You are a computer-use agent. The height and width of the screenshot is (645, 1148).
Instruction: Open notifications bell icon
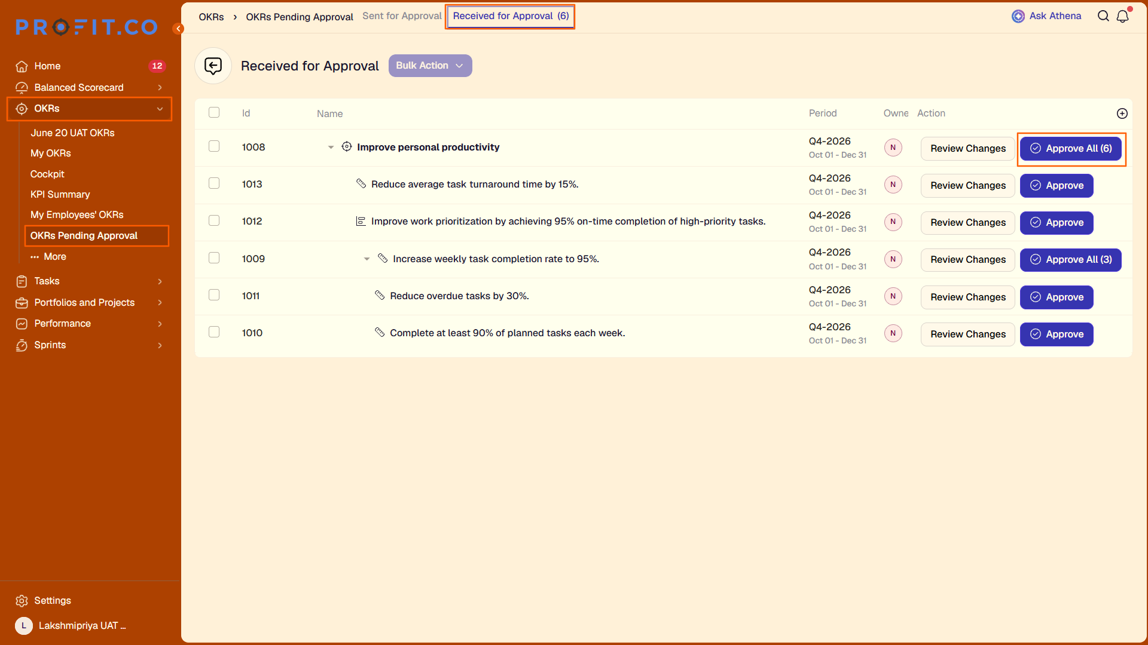coord(1123,16)
